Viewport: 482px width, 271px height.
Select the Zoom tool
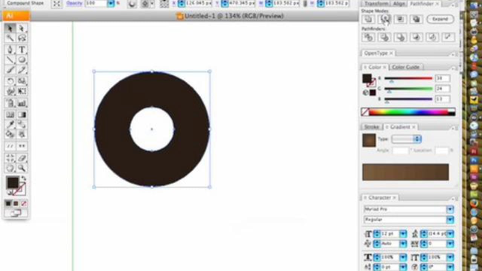tap(22, 168)
